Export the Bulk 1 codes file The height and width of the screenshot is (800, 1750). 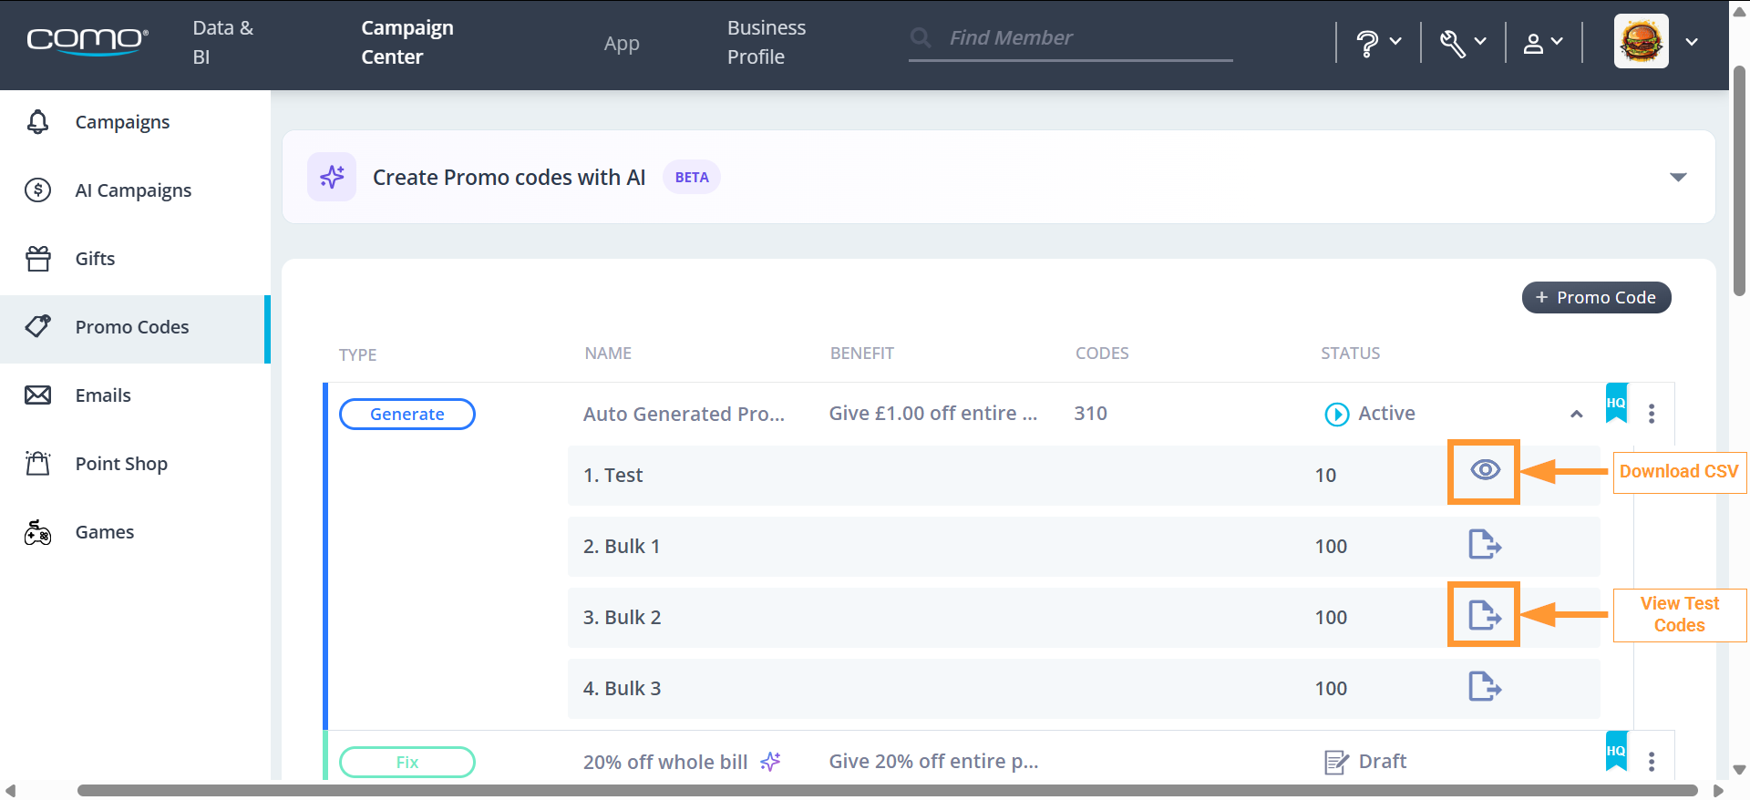click(1485, 545)
